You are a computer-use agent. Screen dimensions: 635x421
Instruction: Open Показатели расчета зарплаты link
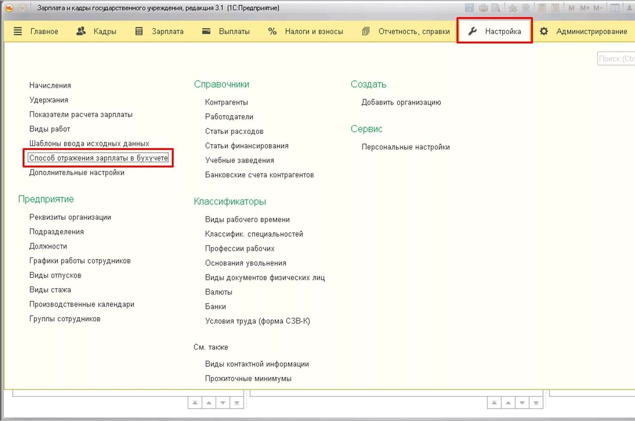(81, 114)
